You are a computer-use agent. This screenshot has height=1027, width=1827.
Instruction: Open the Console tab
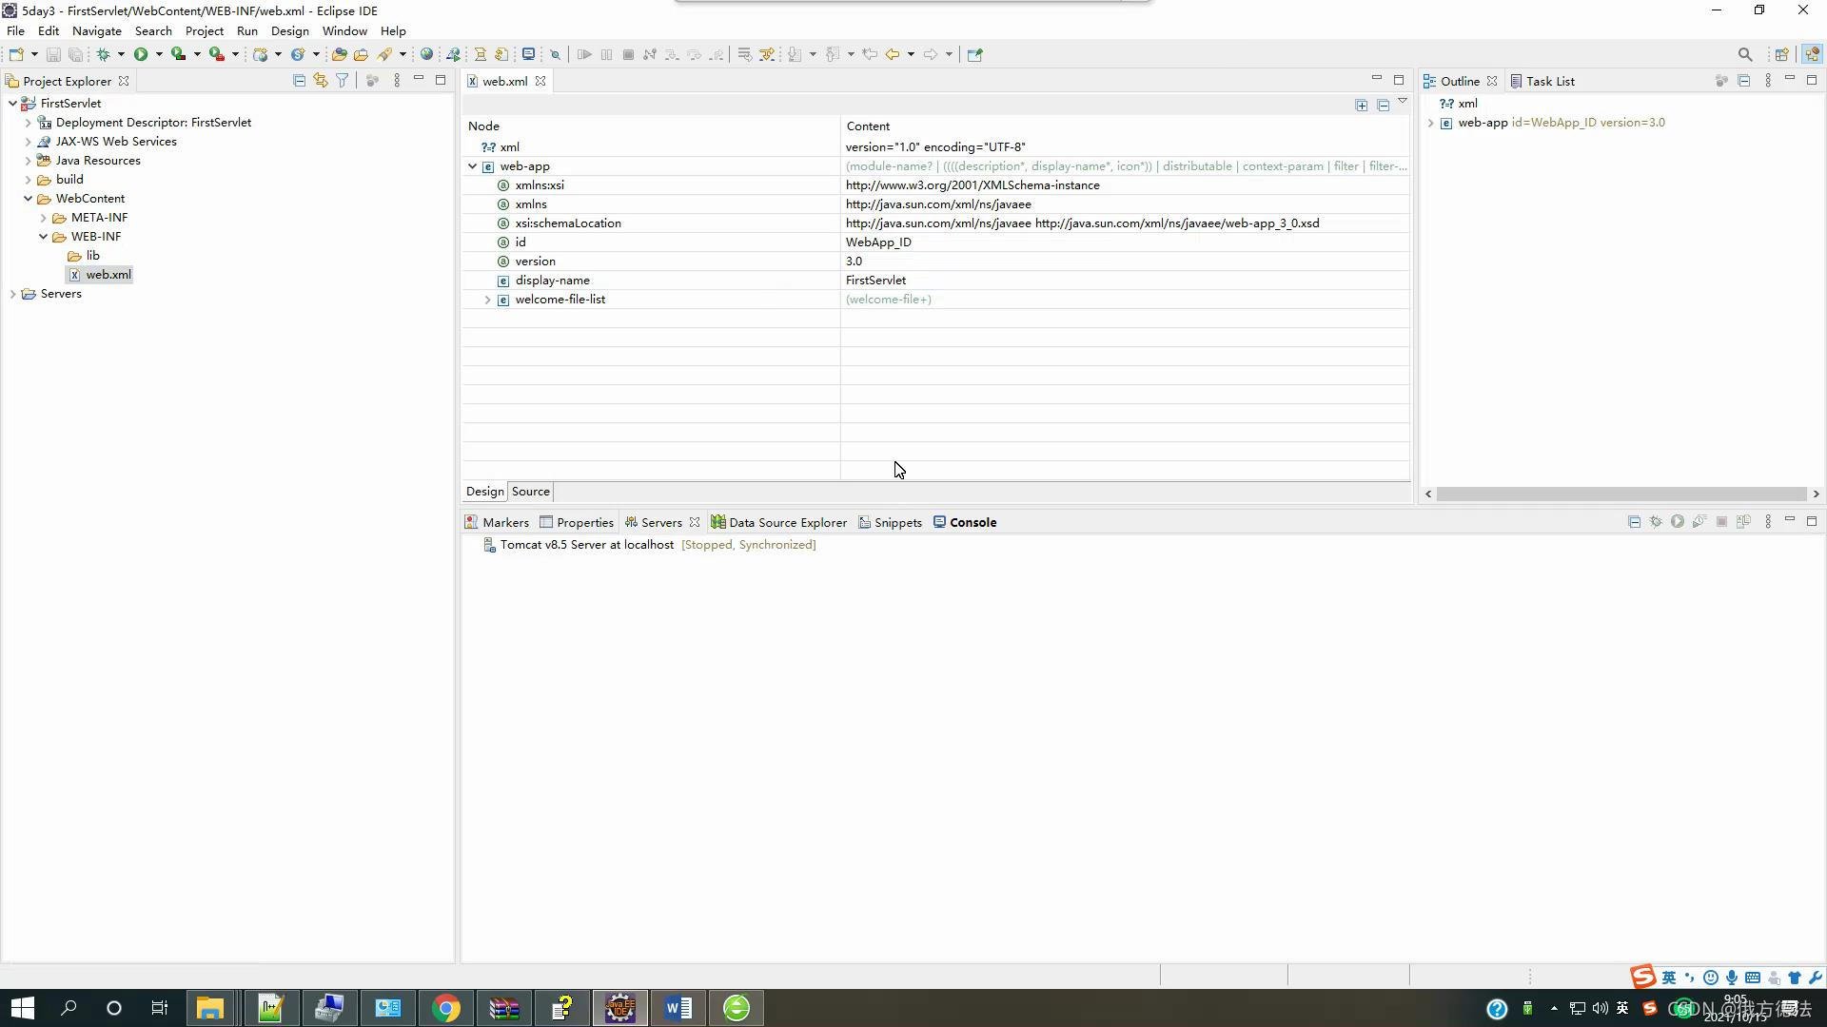point(964,522)
